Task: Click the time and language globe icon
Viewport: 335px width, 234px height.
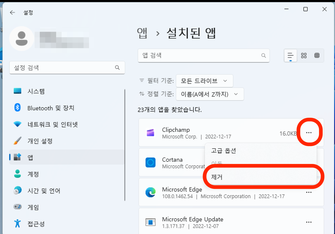Action: [x=17, y=190]
